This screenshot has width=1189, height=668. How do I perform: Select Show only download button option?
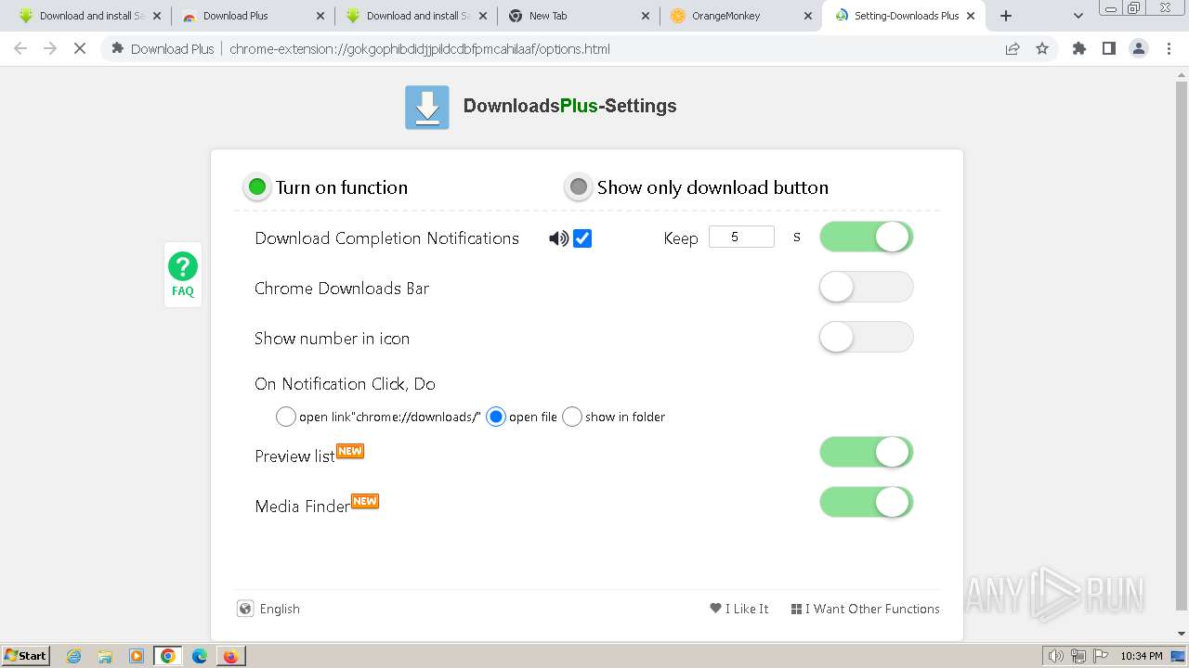579,187
